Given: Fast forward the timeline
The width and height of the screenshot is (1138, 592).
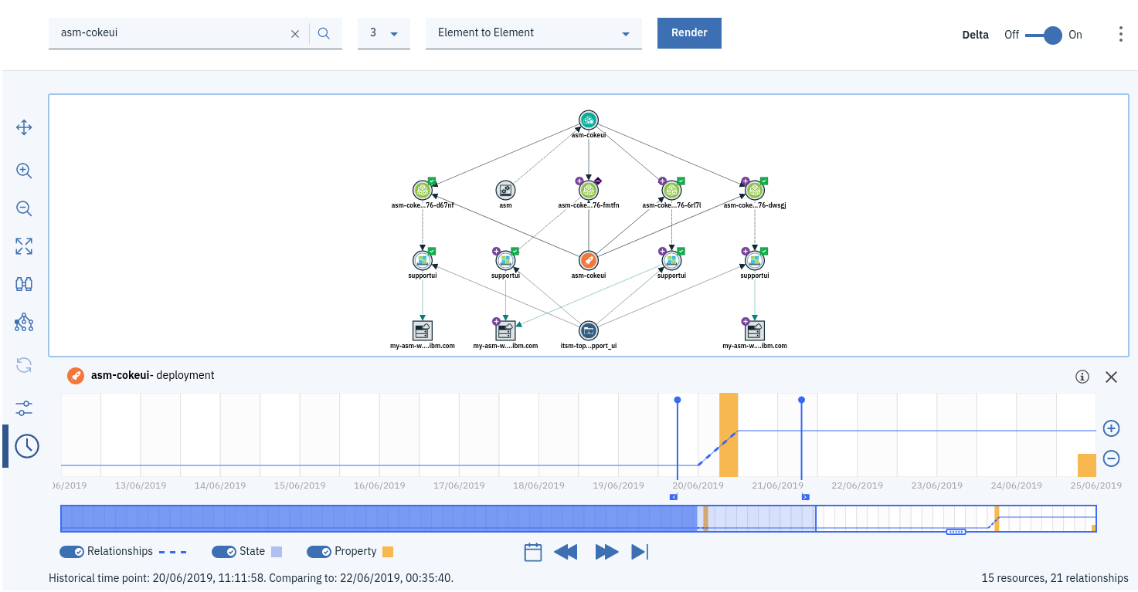Looking at the screenshot, I should [x=606, y=552].
